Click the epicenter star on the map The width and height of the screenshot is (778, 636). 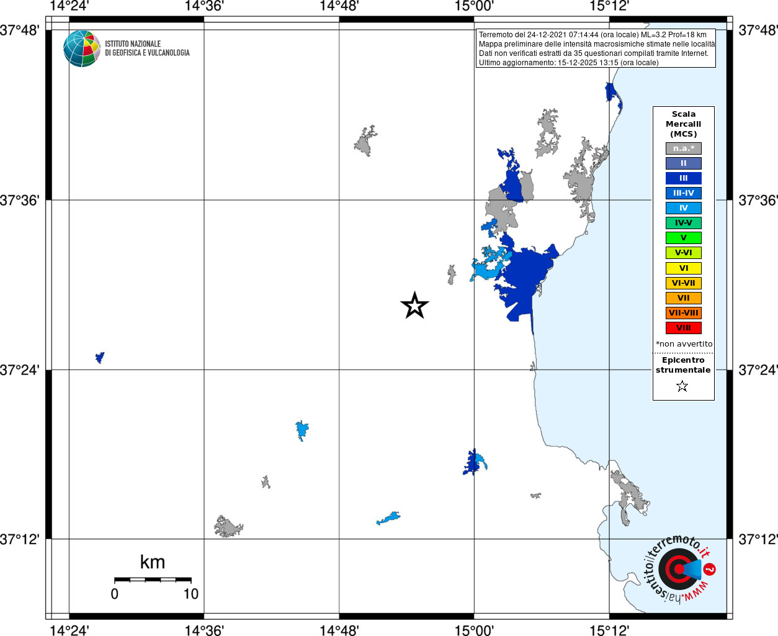414,306
